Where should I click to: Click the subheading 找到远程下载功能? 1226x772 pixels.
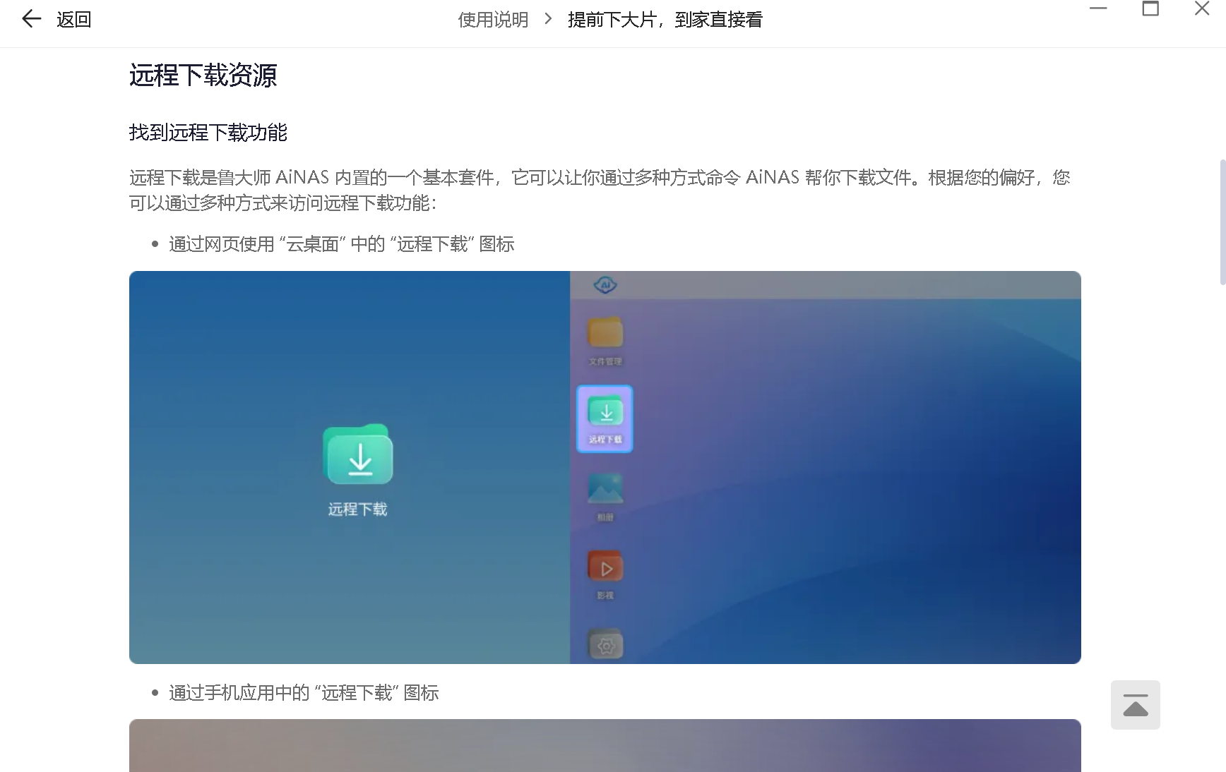[208, 133]
